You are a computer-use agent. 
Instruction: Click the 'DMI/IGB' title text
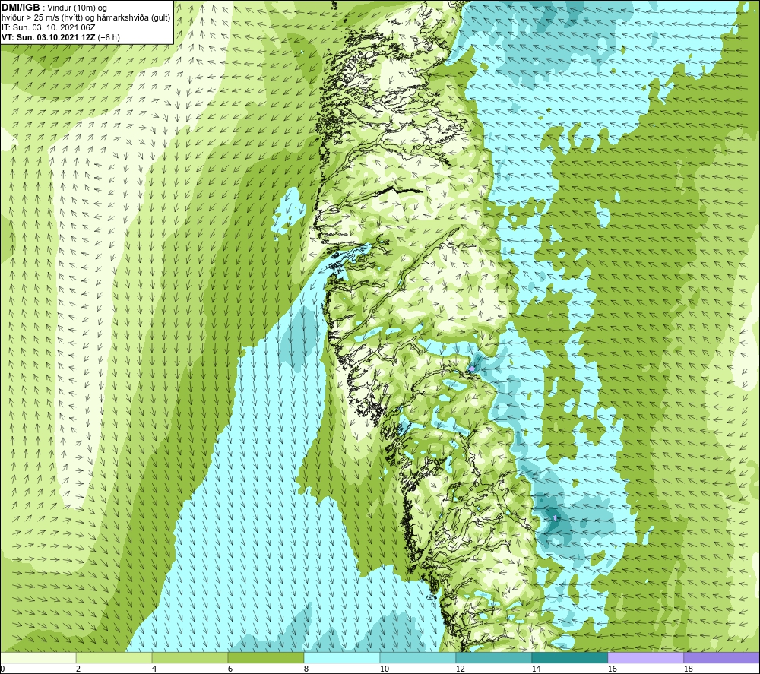pos(21,8)
